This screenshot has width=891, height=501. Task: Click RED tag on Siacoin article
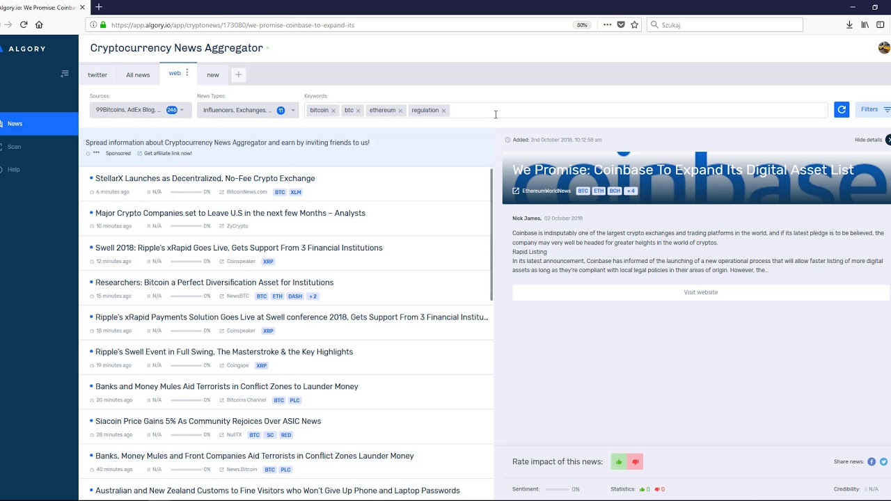pos(286,435)
